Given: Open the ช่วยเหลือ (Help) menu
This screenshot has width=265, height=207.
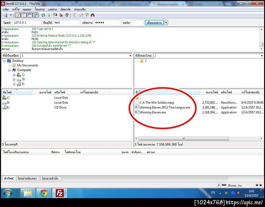Looking at the screenshot, I should pyautogui.click(x=80, y=9).
